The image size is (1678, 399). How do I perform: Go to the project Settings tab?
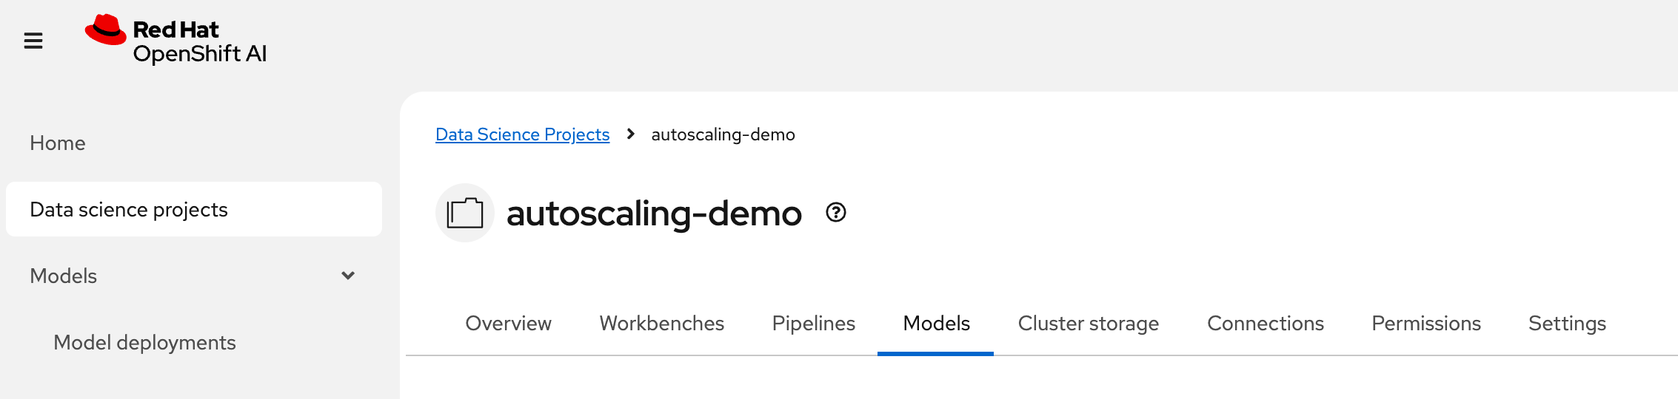point(1567,324)
